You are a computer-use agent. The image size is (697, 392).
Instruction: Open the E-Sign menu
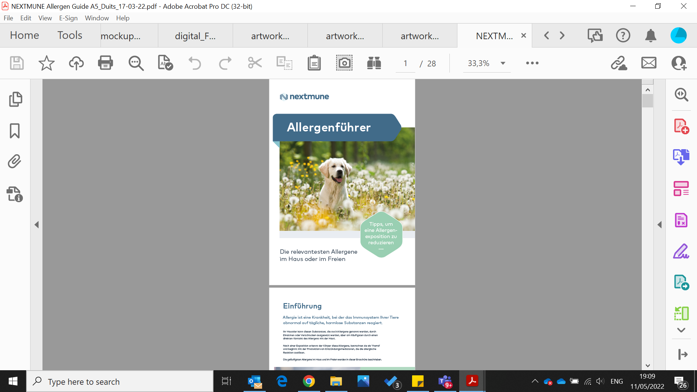pos(68,18)
